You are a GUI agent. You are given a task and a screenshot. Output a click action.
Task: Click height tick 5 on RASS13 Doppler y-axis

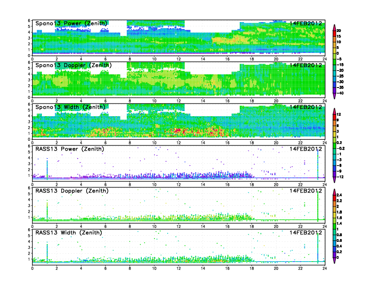pyautogui.click(x=29, y=194)
